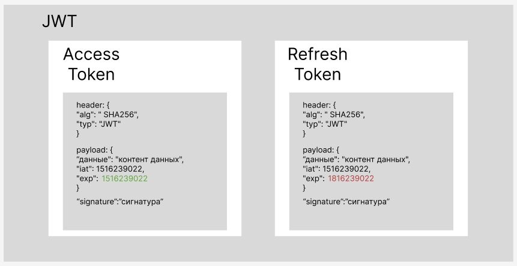517x266 pixels.
Task: Select the "alg" line in Refresh Token
Action: coord(334,114)
